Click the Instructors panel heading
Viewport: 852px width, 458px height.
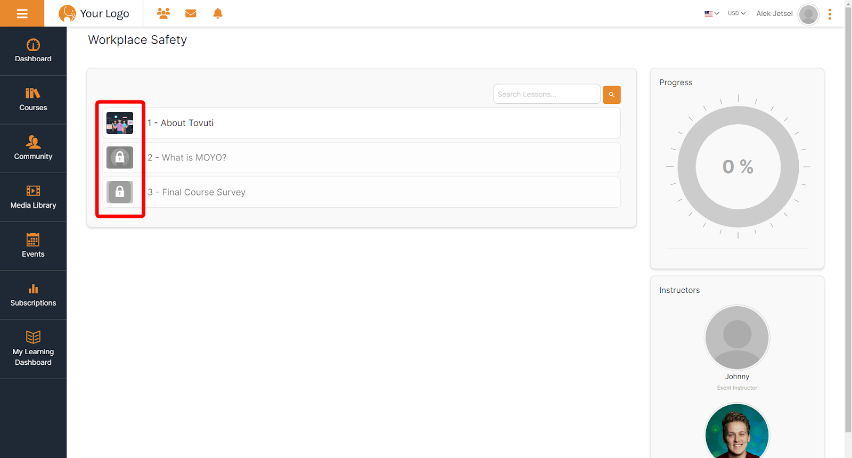679,290
